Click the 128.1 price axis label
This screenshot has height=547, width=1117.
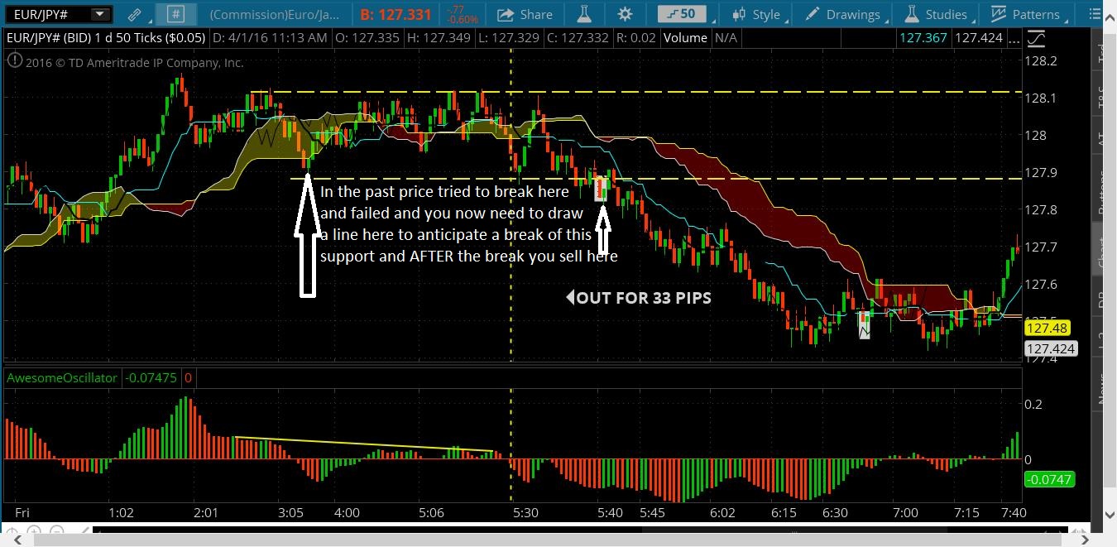[x=1041, y=98]
